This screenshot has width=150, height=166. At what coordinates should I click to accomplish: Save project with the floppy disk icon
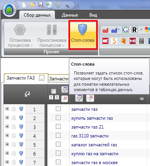point(41,5)
